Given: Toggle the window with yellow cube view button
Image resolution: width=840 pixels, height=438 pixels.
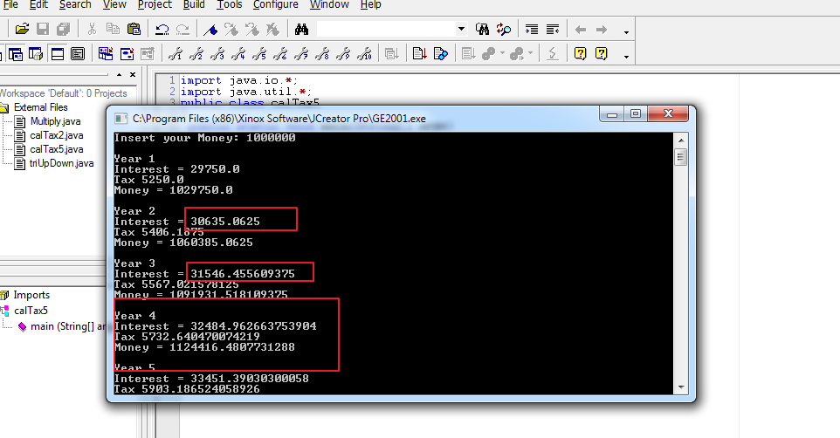Looking at the screenshot, I should tap(36, 53).
